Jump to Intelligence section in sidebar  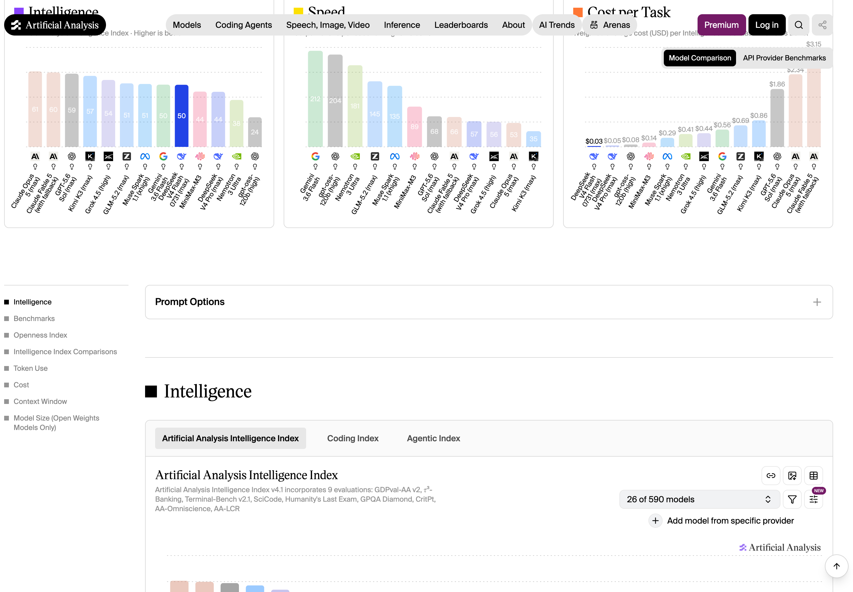coord(33,302)
